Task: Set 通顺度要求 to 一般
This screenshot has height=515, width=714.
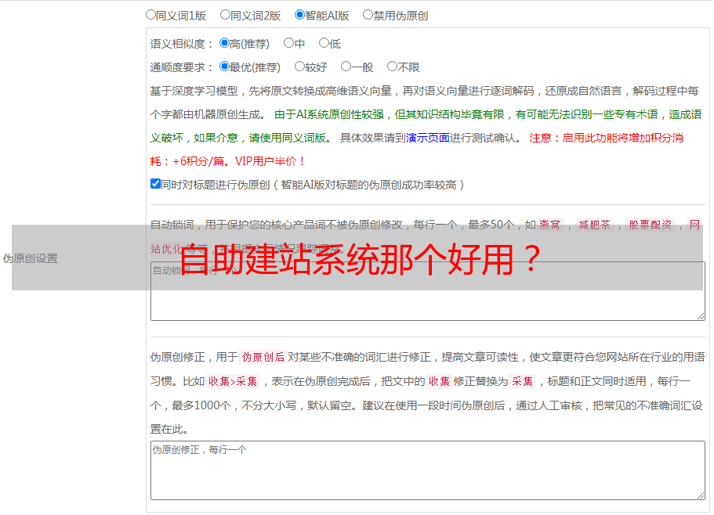Action: pos(346,67)
